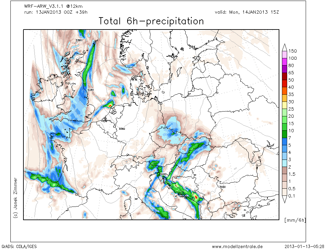Click the '(c) Janek Zimmer' copyright text
This screenshot has height=249, width=333.
[16, 198]
